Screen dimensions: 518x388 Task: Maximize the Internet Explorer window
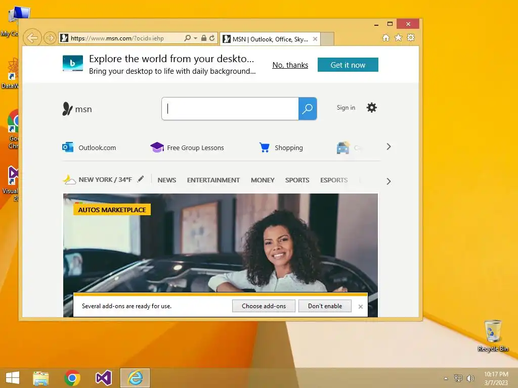click(390, 24)
